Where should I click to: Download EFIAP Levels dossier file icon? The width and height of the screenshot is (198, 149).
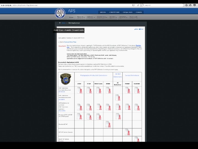(x=99, y=116)
